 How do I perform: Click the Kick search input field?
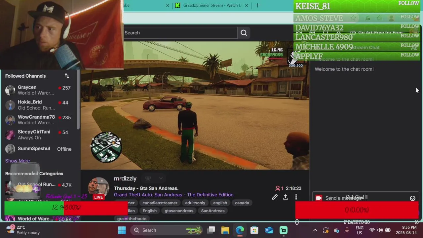[x=180, y=33]
